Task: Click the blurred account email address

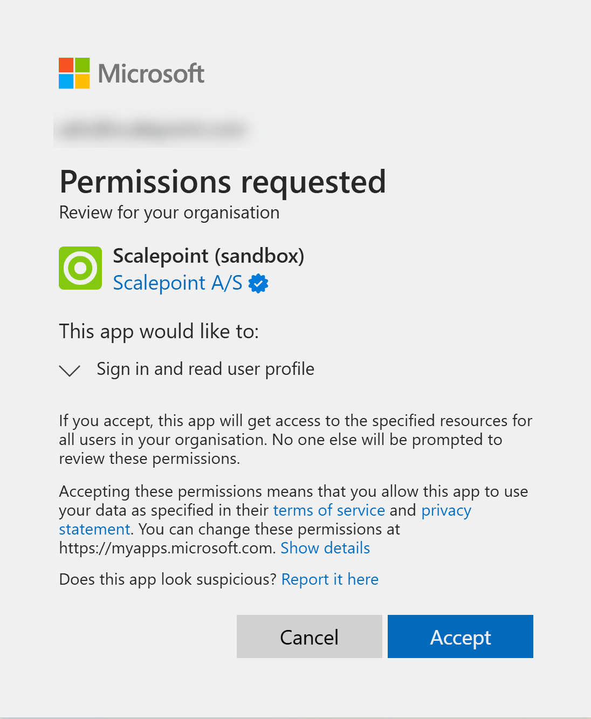Action: pos(153,129)
